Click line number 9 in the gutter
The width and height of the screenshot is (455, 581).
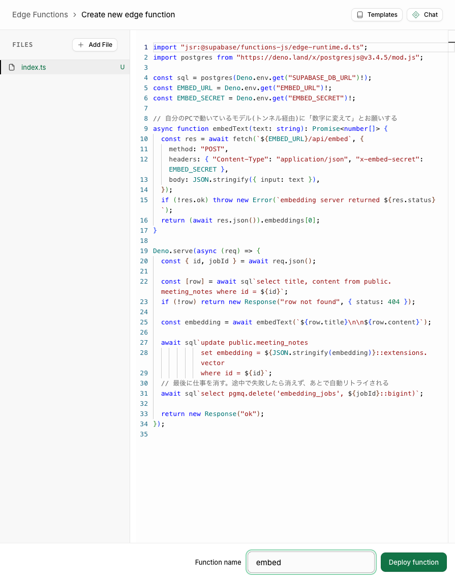(146, 129)
